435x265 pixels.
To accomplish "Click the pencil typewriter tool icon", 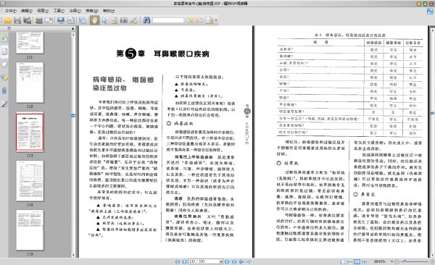I will 133,20.
